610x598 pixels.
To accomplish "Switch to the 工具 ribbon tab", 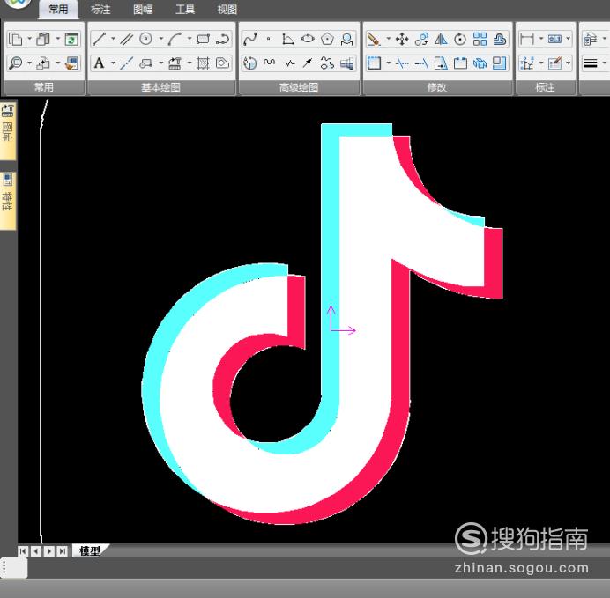I will [x=185, y=9].
